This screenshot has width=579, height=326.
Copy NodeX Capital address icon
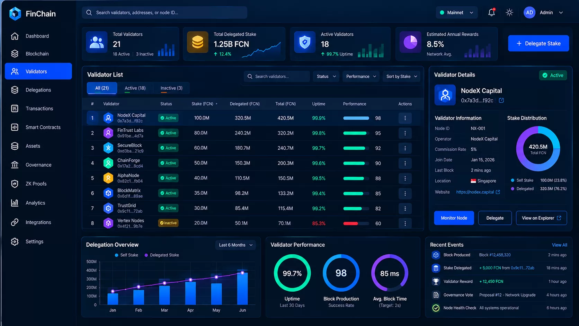pos(501,100)
